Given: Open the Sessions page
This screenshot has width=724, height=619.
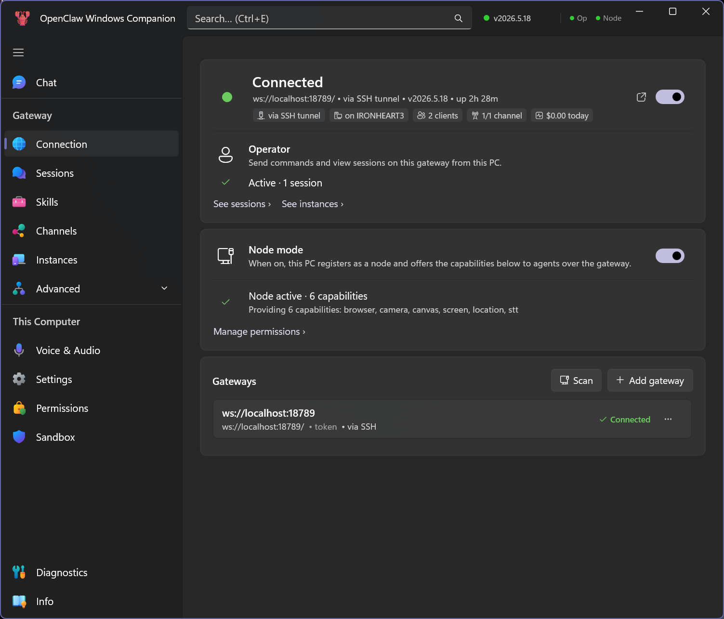Looking at the screenshot, I should (x=92, y=173).
